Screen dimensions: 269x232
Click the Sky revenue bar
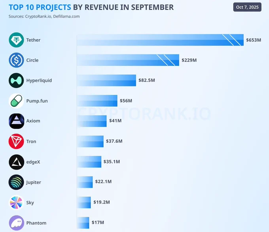point(84,202)
